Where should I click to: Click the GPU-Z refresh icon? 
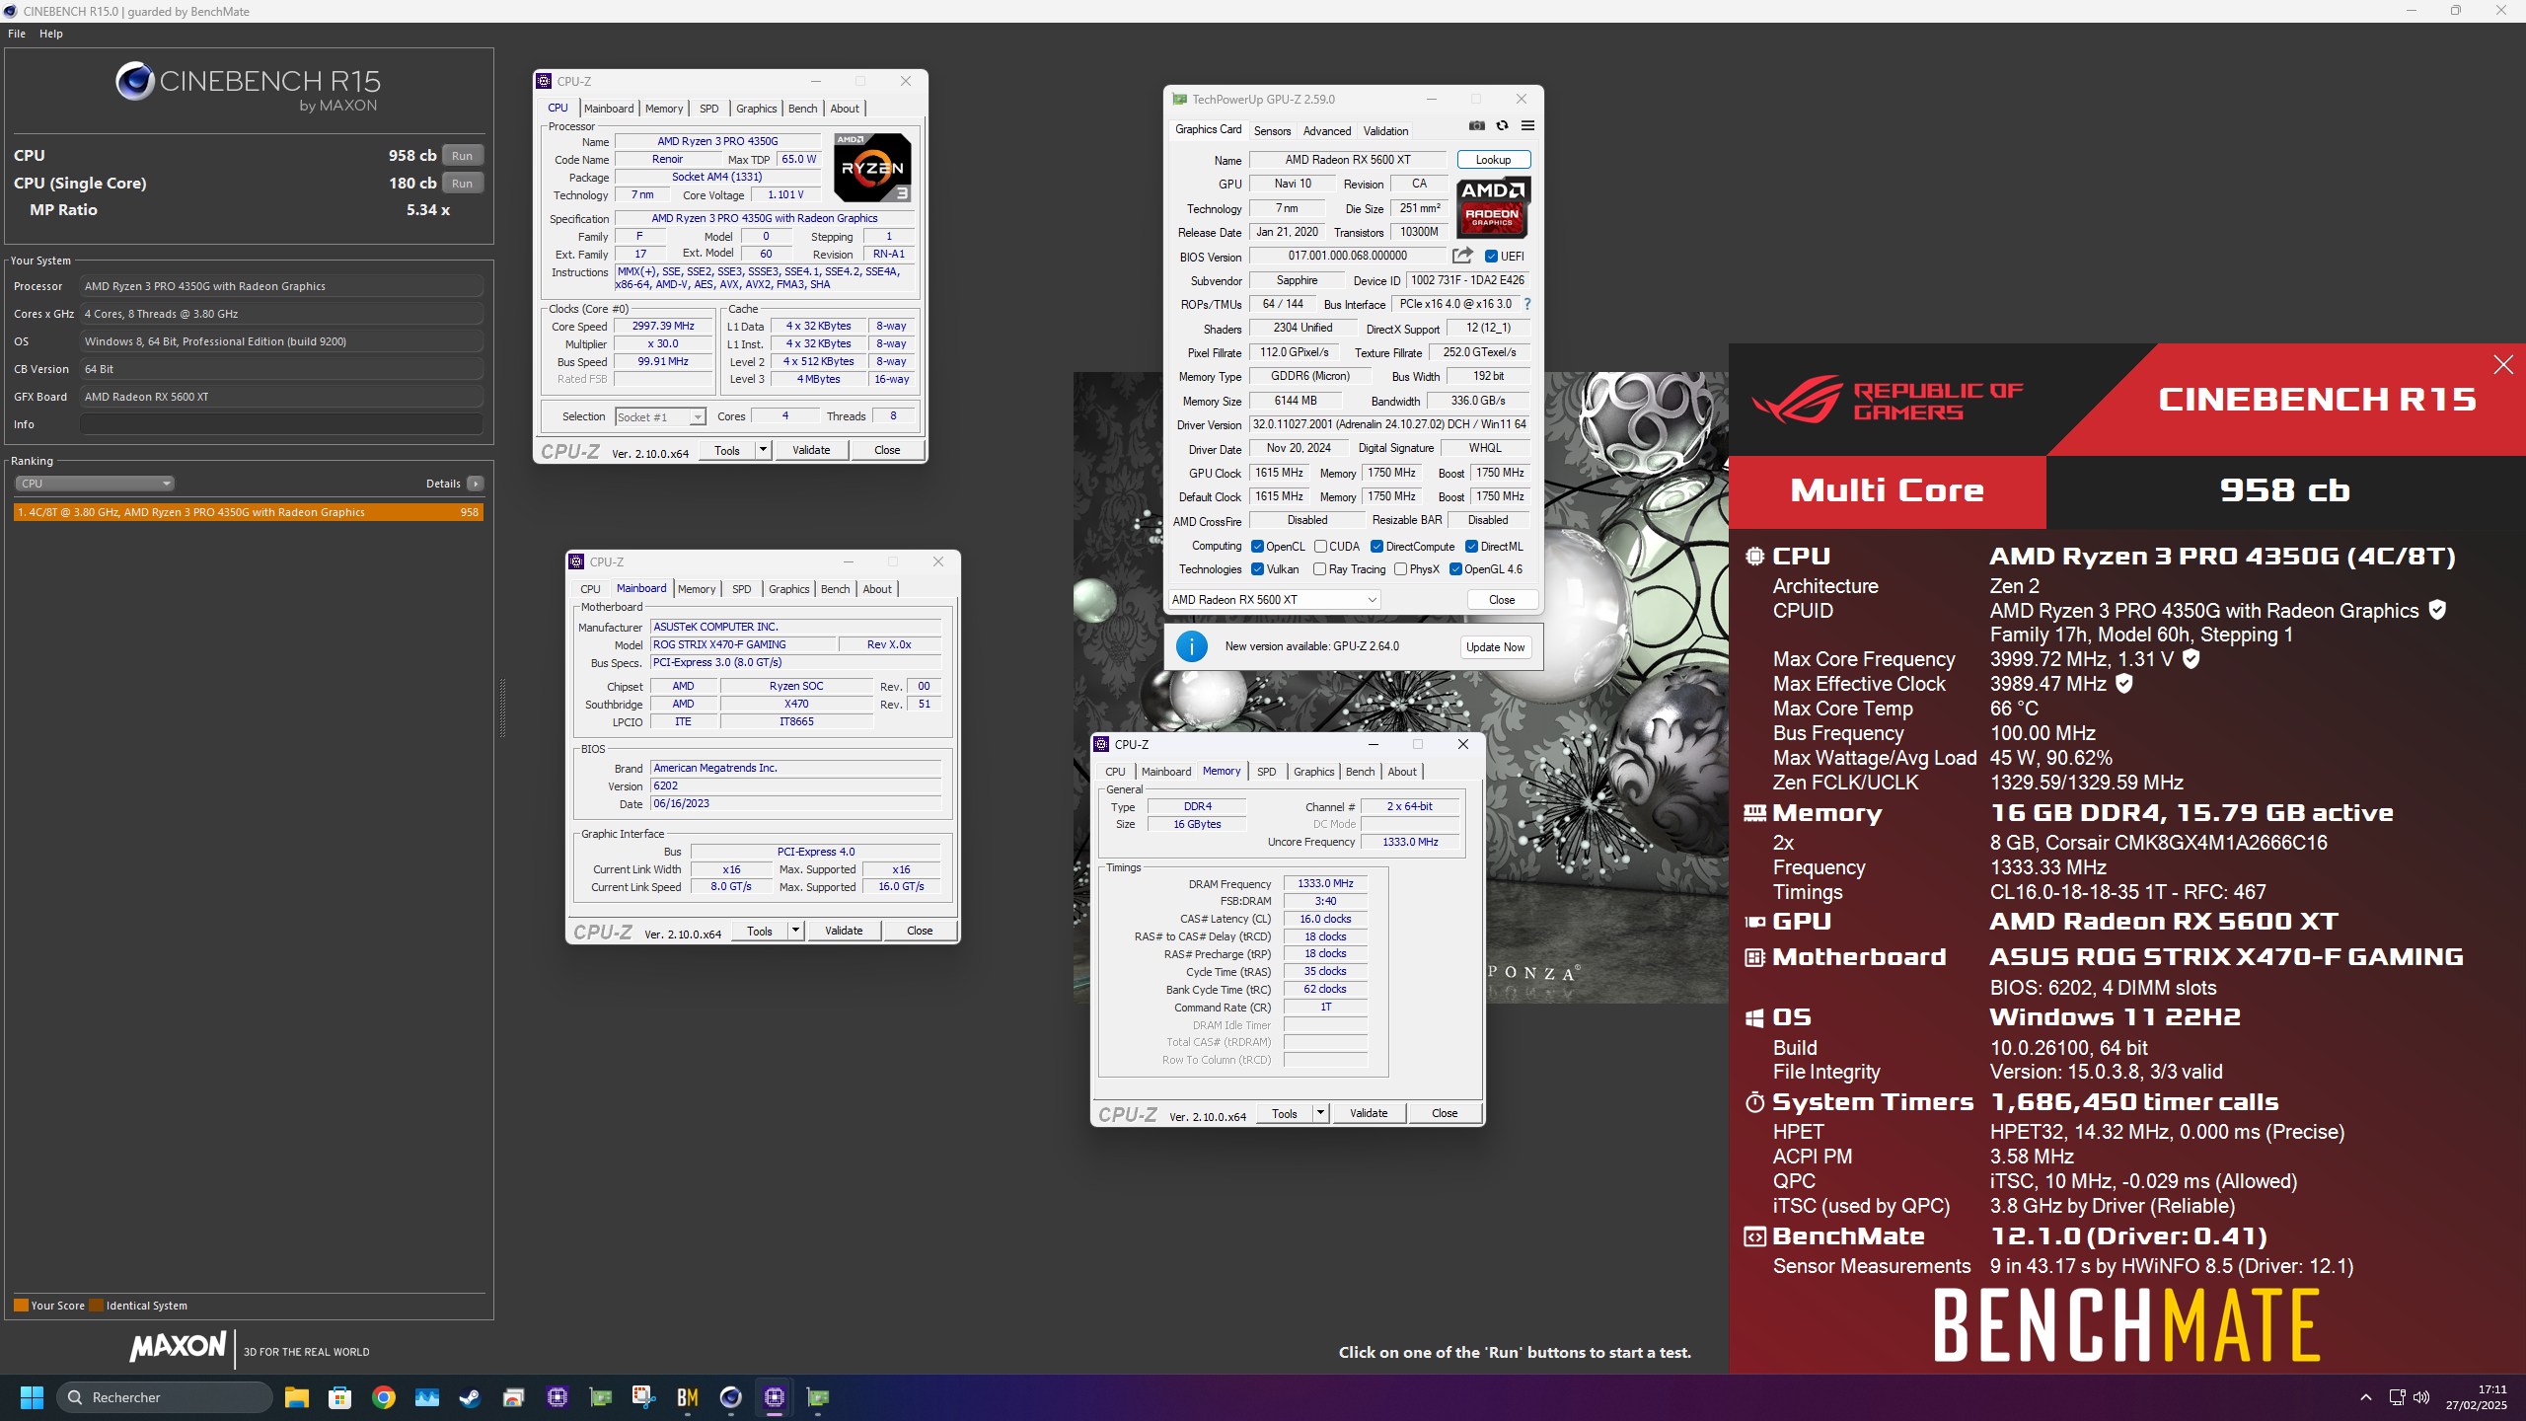point(1502,125)
